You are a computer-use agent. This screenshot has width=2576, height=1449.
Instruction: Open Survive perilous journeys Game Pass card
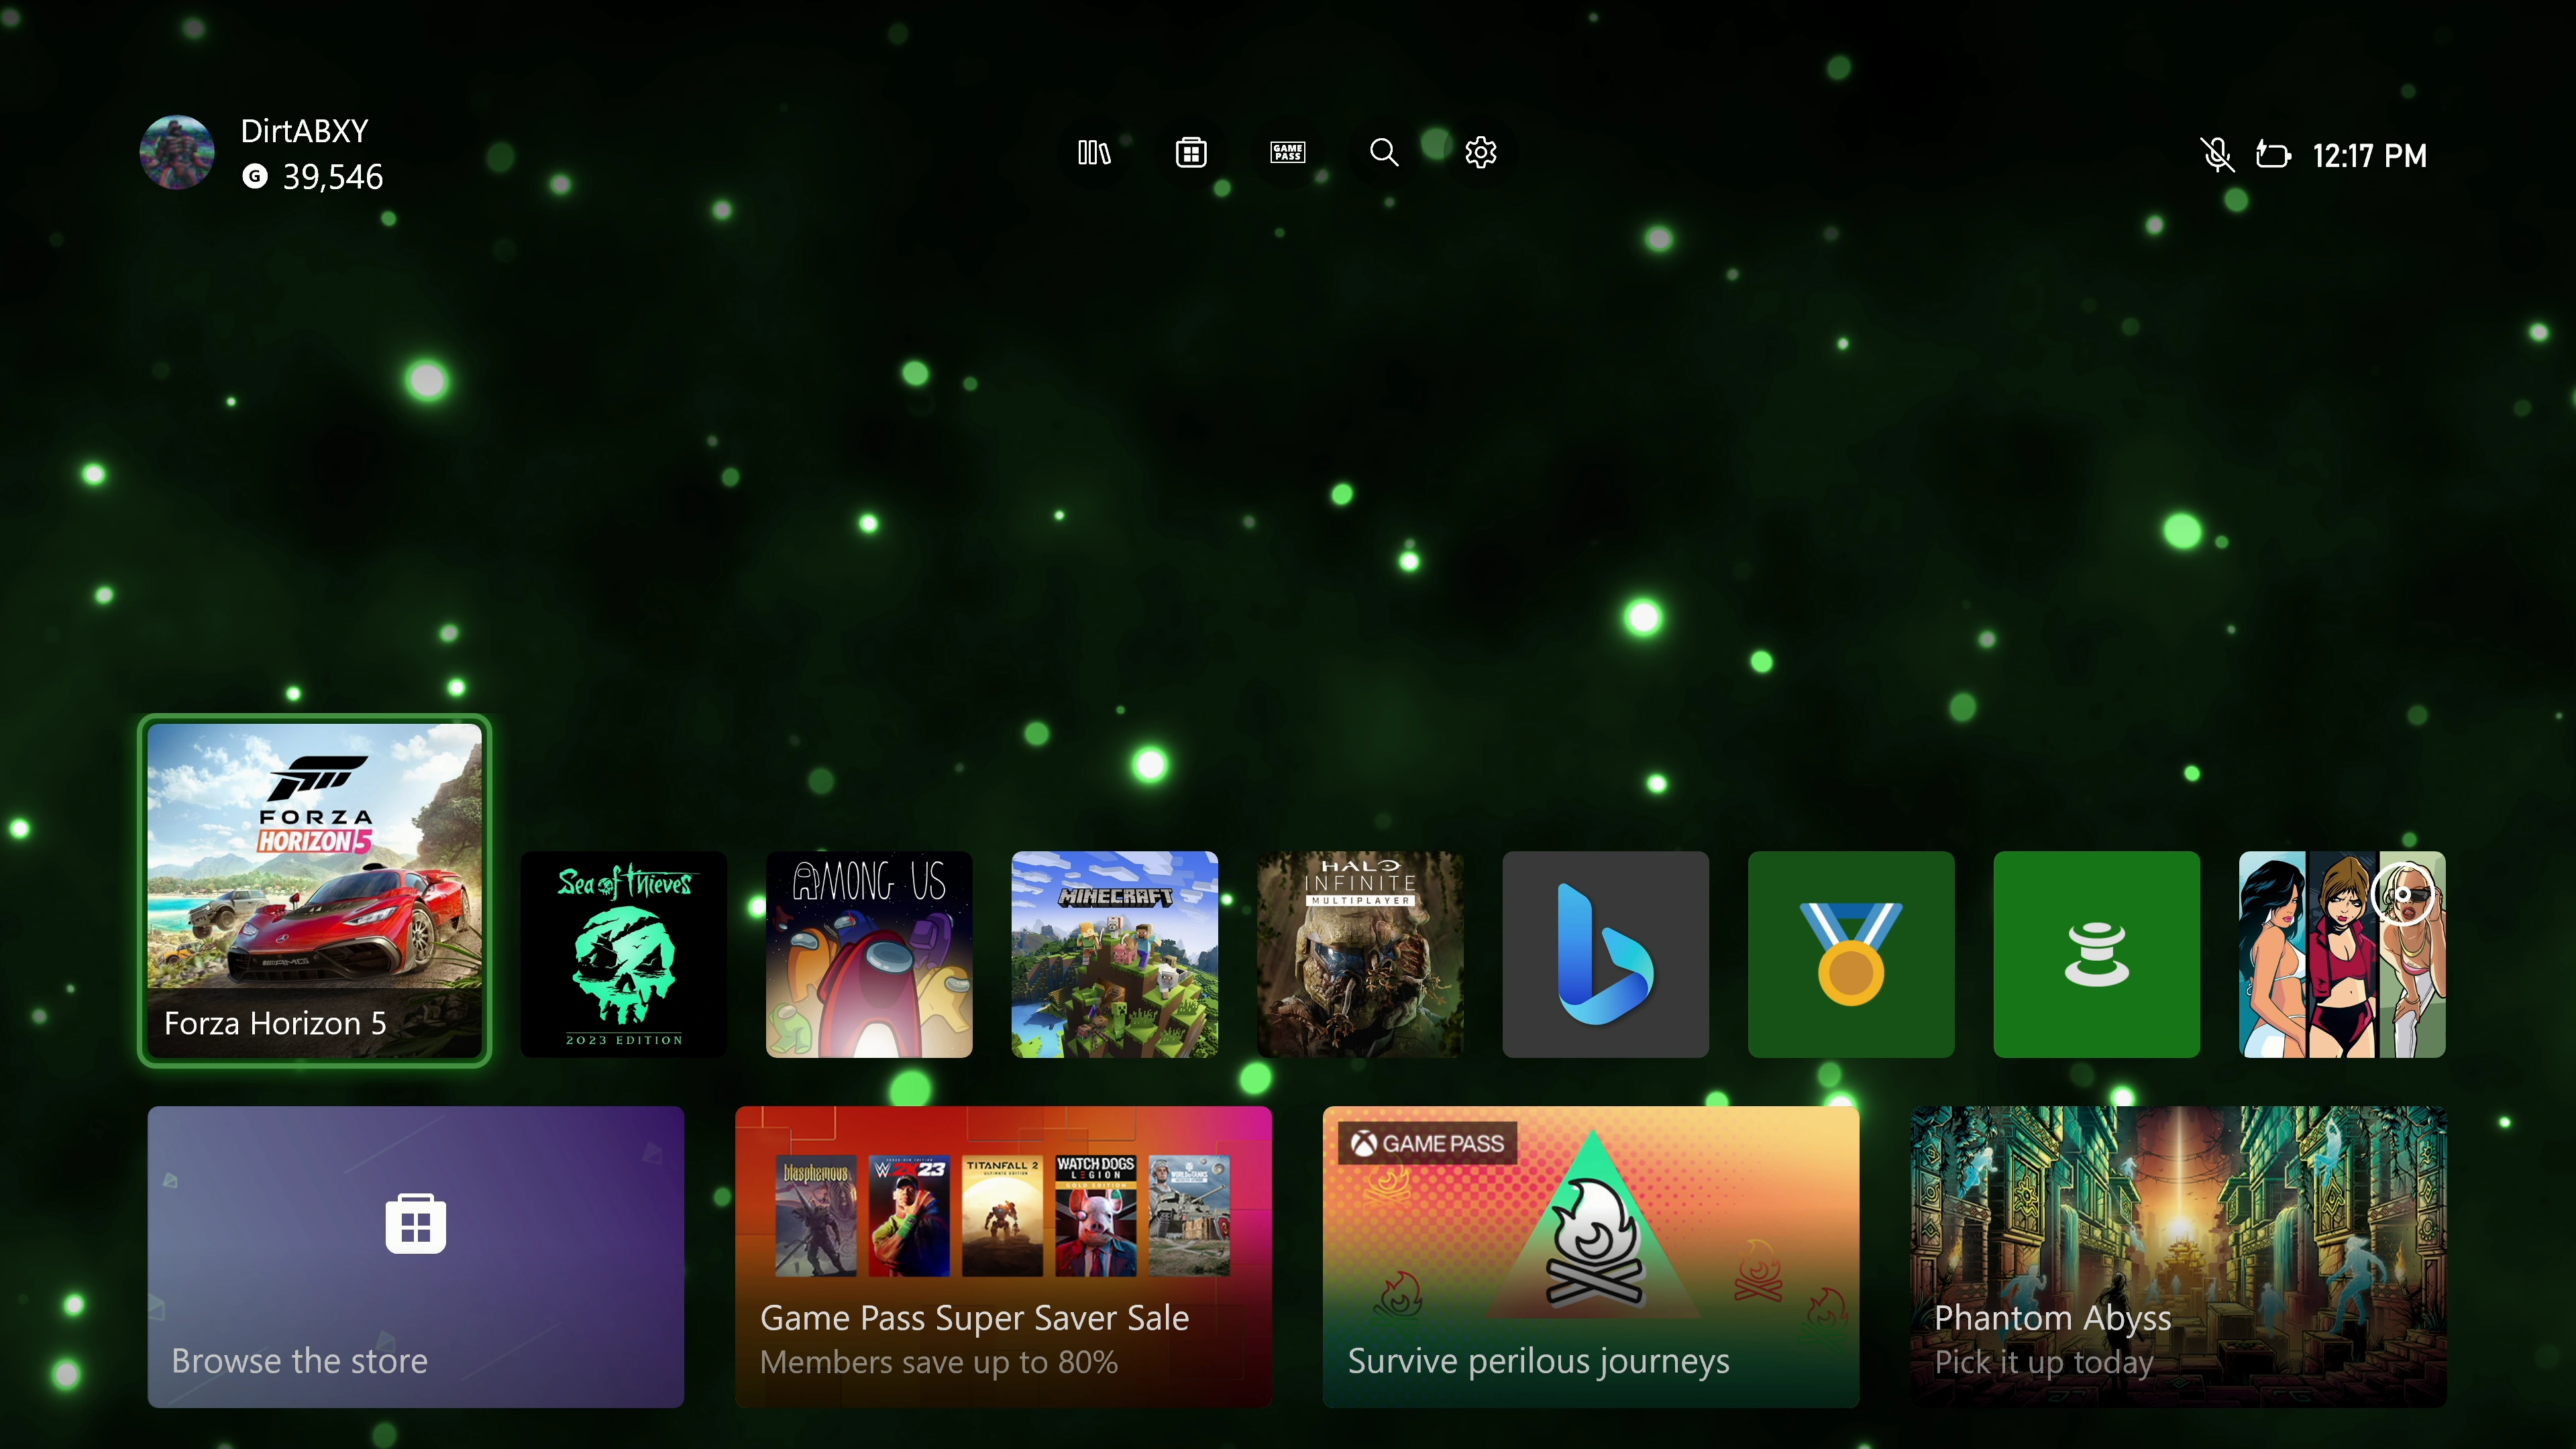(1590, 1256)
